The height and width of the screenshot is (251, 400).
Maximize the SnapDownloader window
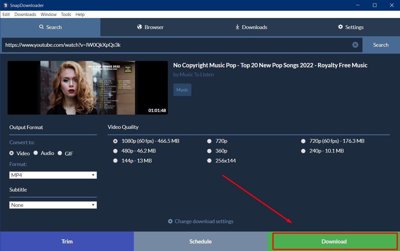click(375, 5)
